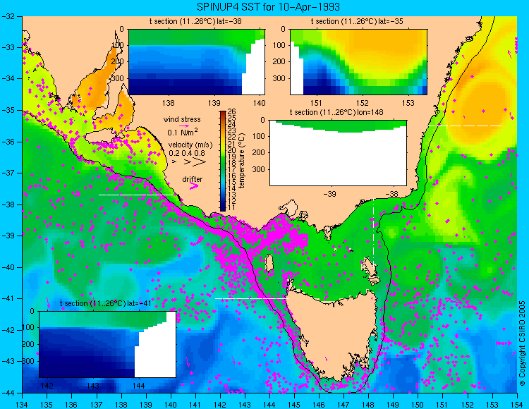Viewport: 529px width, 409px height.
Task: Click the title 'SPINUP4 SST for 10-Apr-1993'
Action: point(268,6)
